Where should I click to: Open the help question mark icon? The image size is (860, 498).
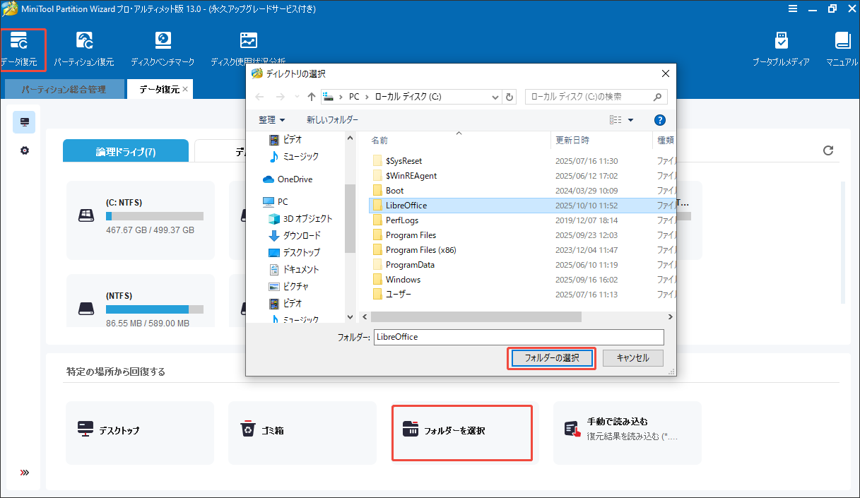[660, 120]
